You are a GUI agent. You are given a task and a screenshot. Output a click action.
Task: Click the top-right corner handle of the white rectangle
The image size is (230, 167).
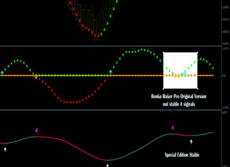pos(197,53)
